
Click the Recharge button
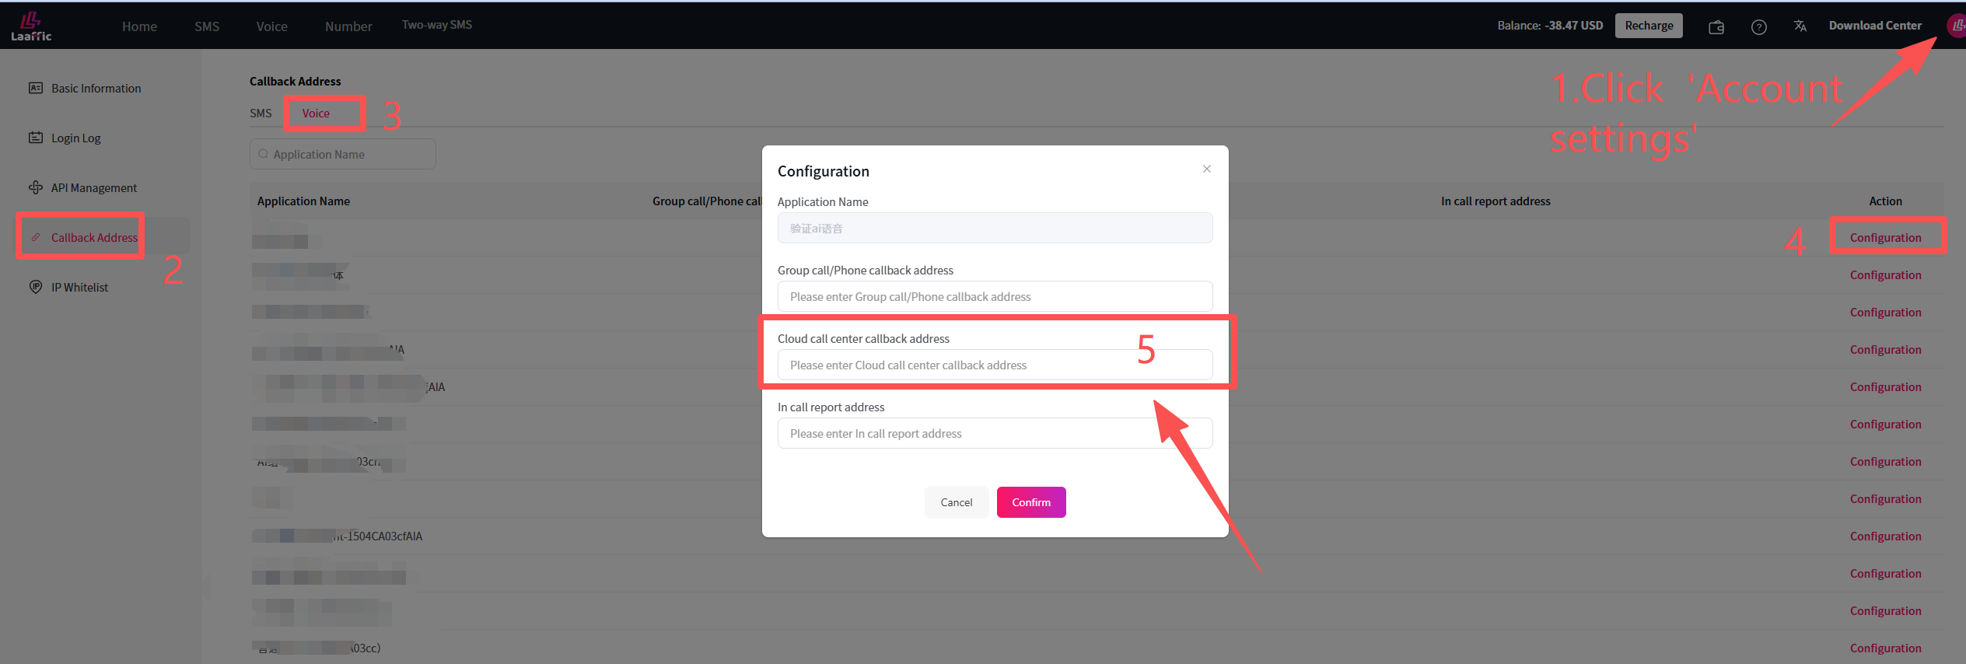coord(1649,26)
